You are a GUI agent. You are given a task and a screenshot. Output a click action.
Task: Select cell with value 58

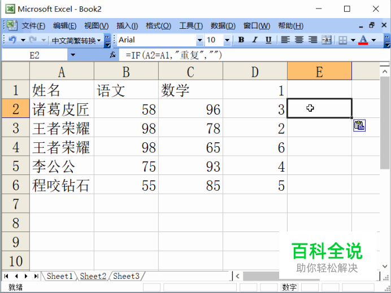pyautogui.click(x=126, y=108)
